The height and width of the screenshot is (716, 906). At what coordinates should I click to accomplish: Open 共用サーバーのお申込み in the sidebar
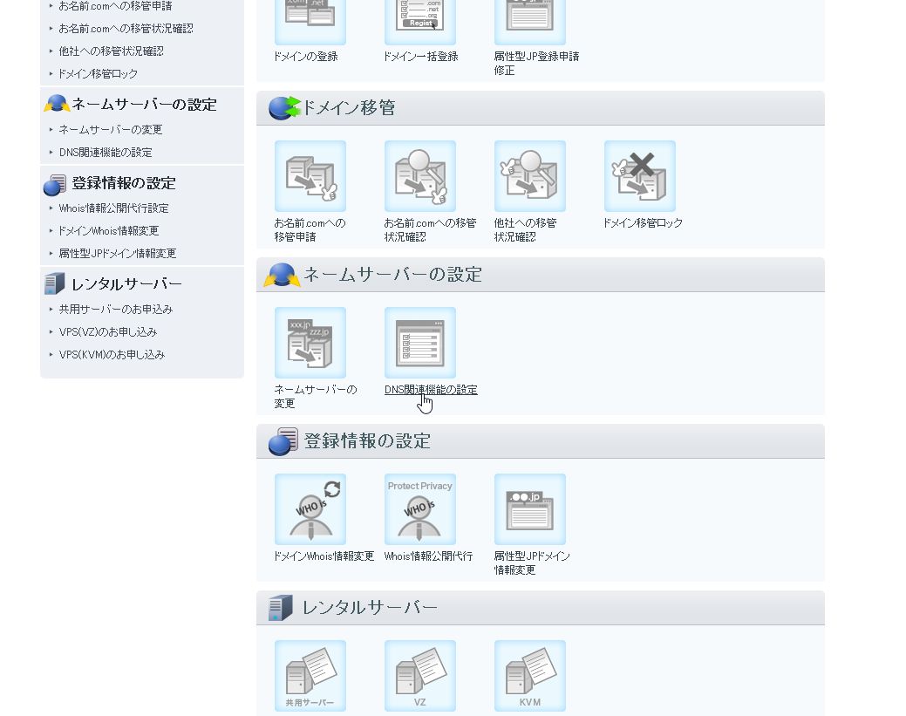click(x=116, y=310)
